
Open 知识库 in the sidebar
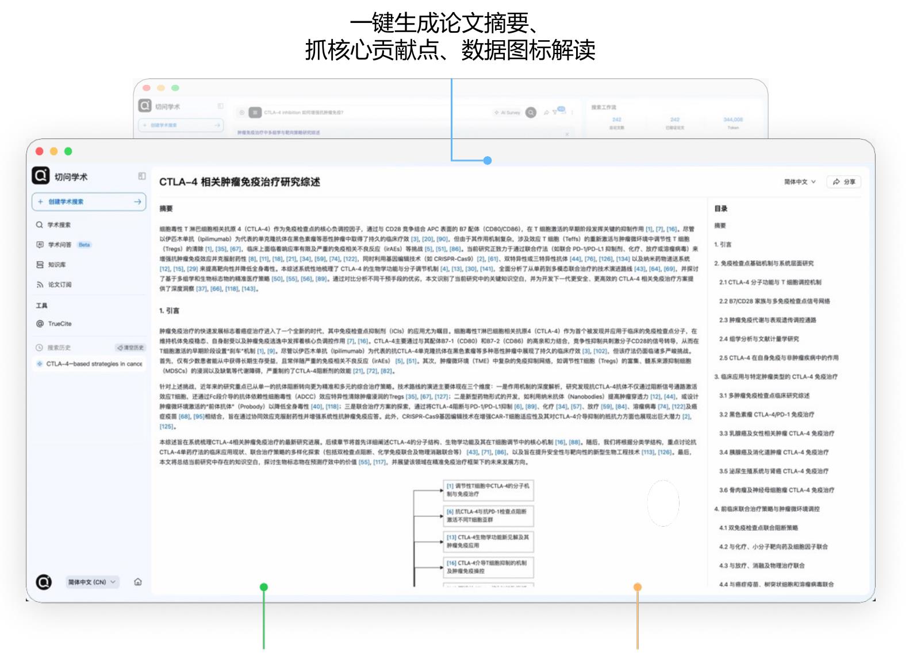51,265
